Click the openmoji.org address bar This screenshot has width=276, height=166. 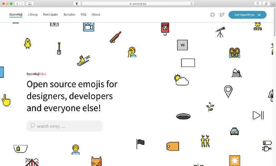click(138, 3)
